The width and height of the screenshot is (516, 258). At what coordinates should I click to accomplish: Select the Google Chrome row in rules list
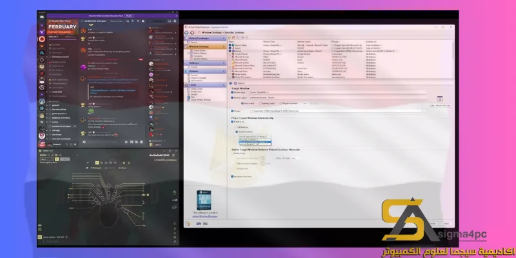click(x=341, y=54)
